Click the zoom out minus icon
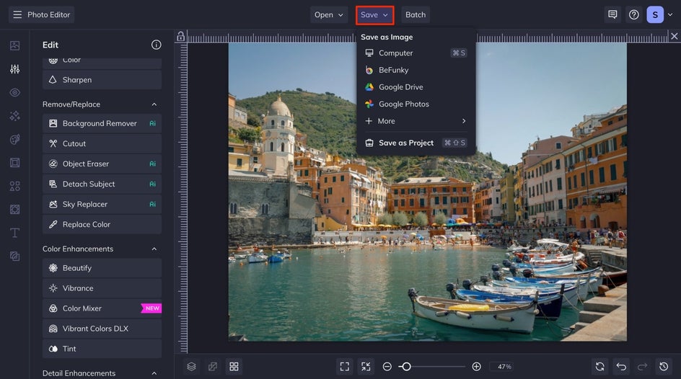The height and width of the screenshot is (379, 681). (x=387, y=367)
